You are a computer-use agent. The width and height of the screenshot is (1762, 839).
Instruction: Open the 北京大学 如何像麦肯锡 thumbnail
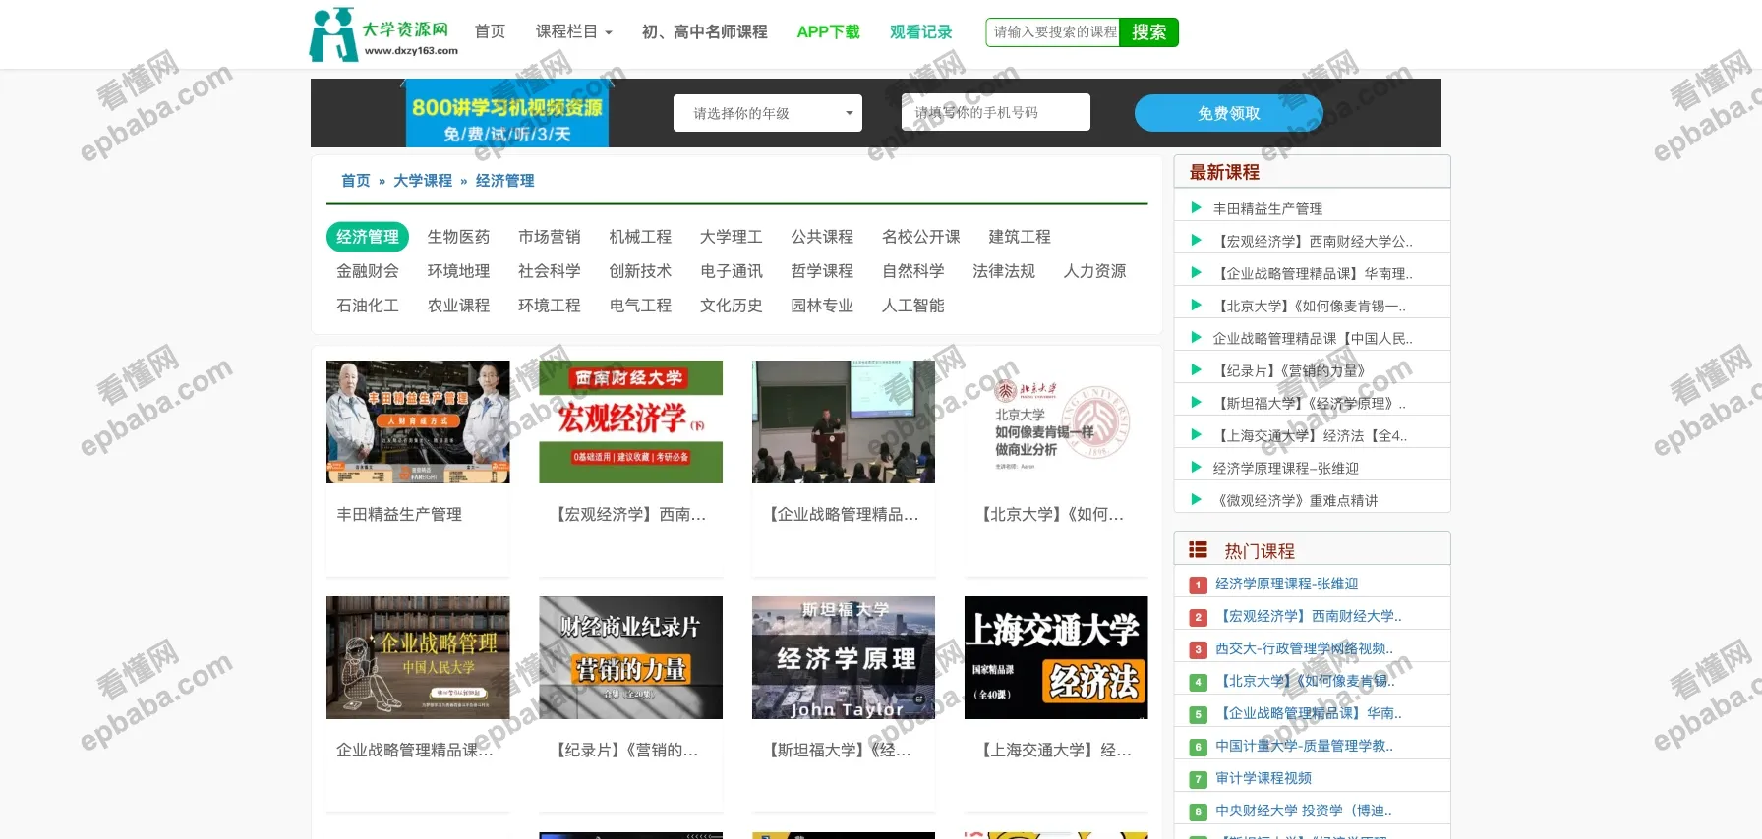[1056, 421]
